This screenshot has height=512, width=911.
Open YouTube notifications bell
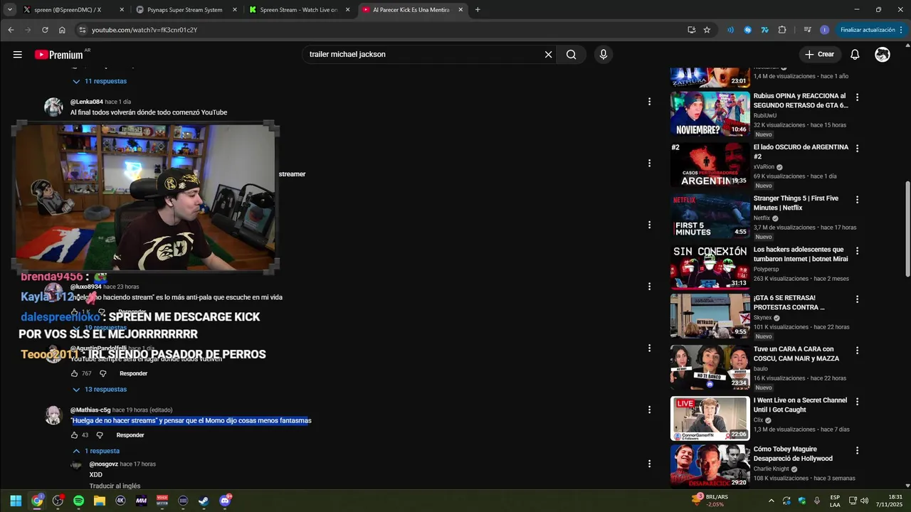coord(855,55)
